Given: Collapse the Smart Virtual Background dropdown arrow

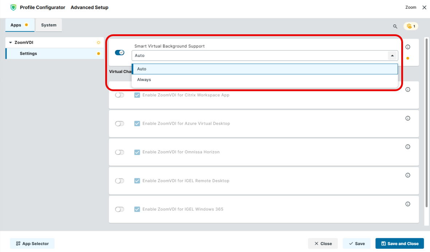Looking at the screenshot, I should (392, 56).
